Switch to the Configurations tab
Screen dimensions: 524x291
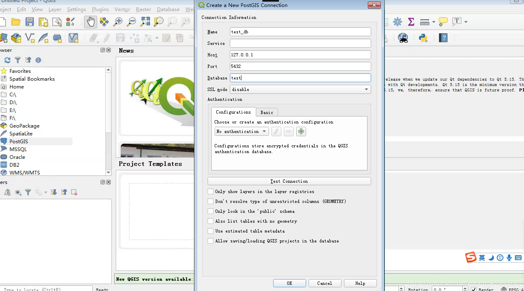pos(233,112)
